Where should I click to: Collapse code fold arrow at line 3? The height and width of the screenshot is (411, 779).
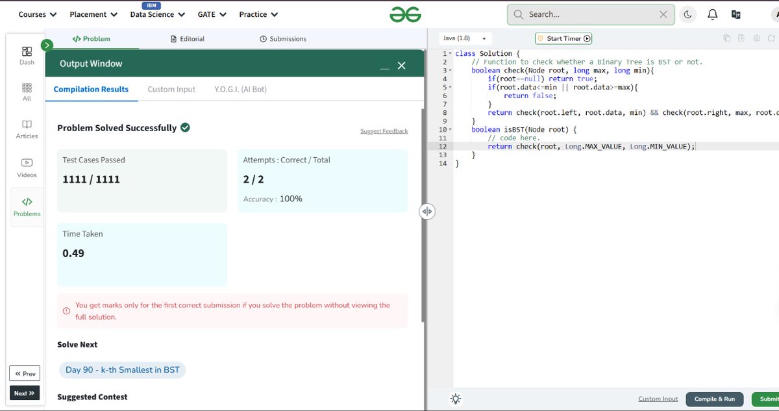coord(451,70)
